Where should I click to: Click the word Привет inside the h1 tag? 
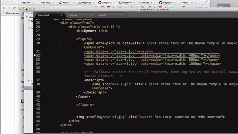(90, 31)
